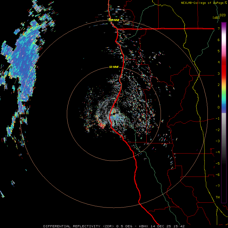
Task: Click the 100 NMI range ring label
Action: [x=114, y=20]
